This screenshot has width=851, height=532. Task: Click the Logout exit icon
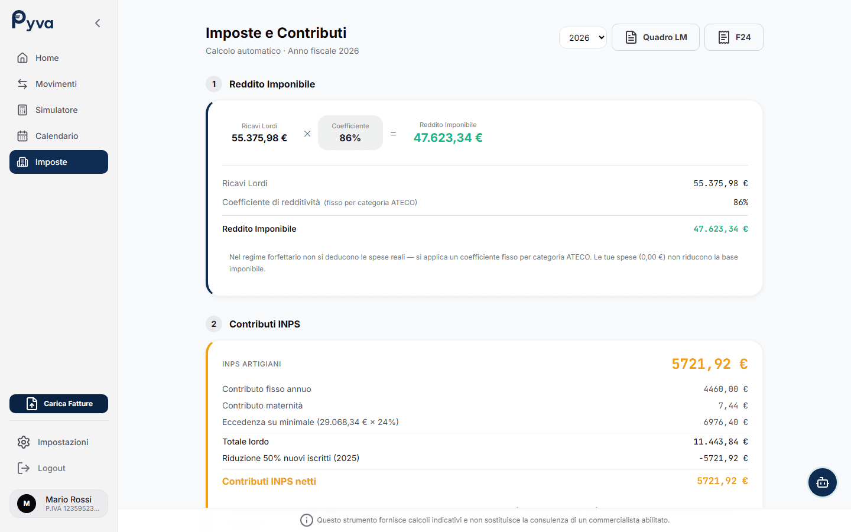tap(24, 468)
